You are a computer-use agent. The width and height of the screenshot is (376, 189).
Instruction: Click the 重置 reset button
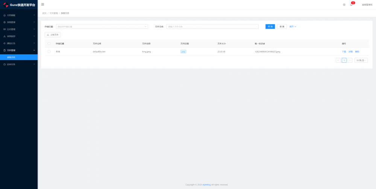click(282, 27)
